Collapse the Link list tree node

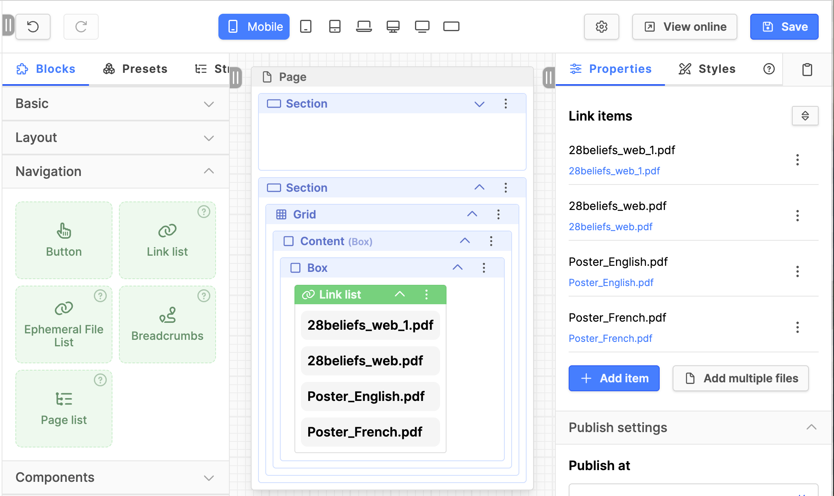coord(400,295)
